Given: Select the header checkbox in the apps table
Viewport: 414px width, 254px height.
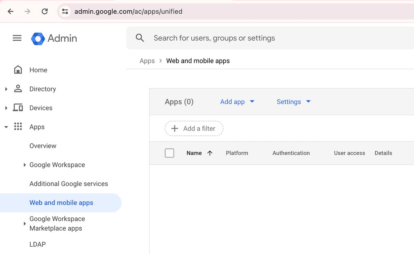Looking at the screenshot, I should (169, 153).
